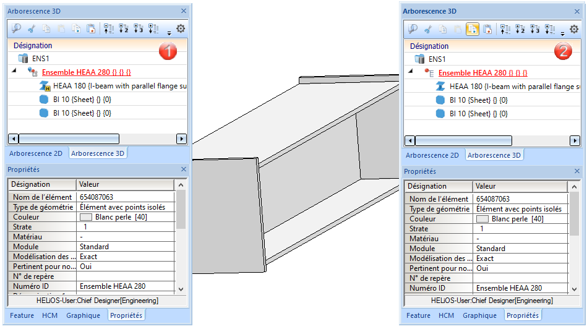Click left scroll arrow of left tree scrollbar

click(x=14, y=139)
